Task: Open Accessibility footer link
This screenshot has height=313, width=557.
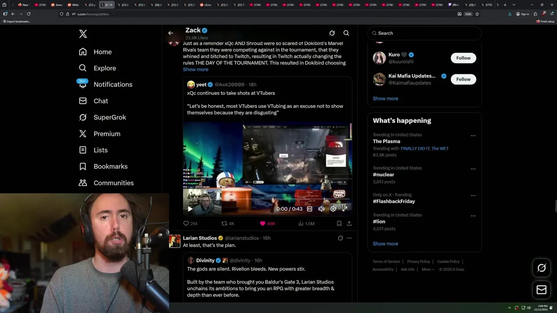Action: (x=383, y=270)
